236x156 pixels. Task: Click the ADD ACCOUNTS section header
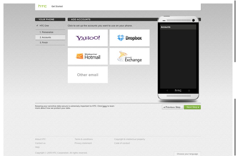click(112, 19)
